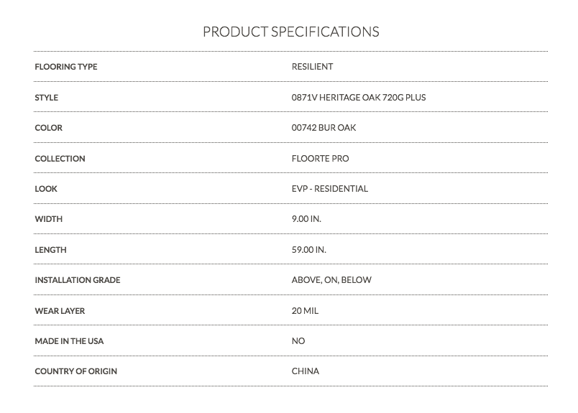This screenshot has height=413, width=578.
Task: Select the Wear Layer label
Action: coord(60,311)
